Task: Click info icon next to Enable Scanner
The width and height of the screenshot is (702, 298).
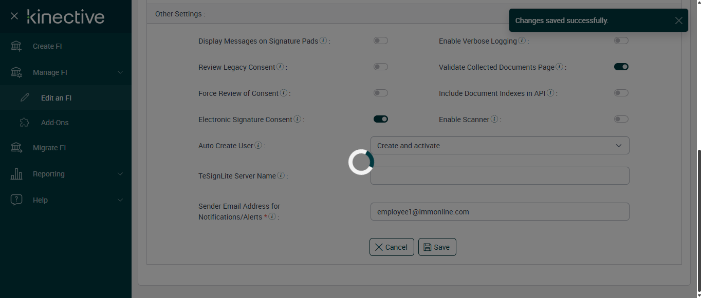Action: 494,119
